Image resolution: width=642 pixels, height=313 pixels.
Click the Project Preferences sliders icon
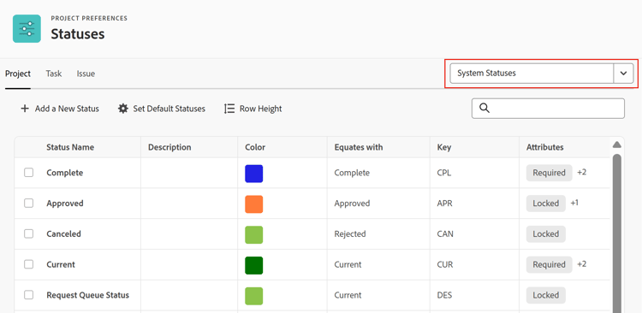[27, 28]
